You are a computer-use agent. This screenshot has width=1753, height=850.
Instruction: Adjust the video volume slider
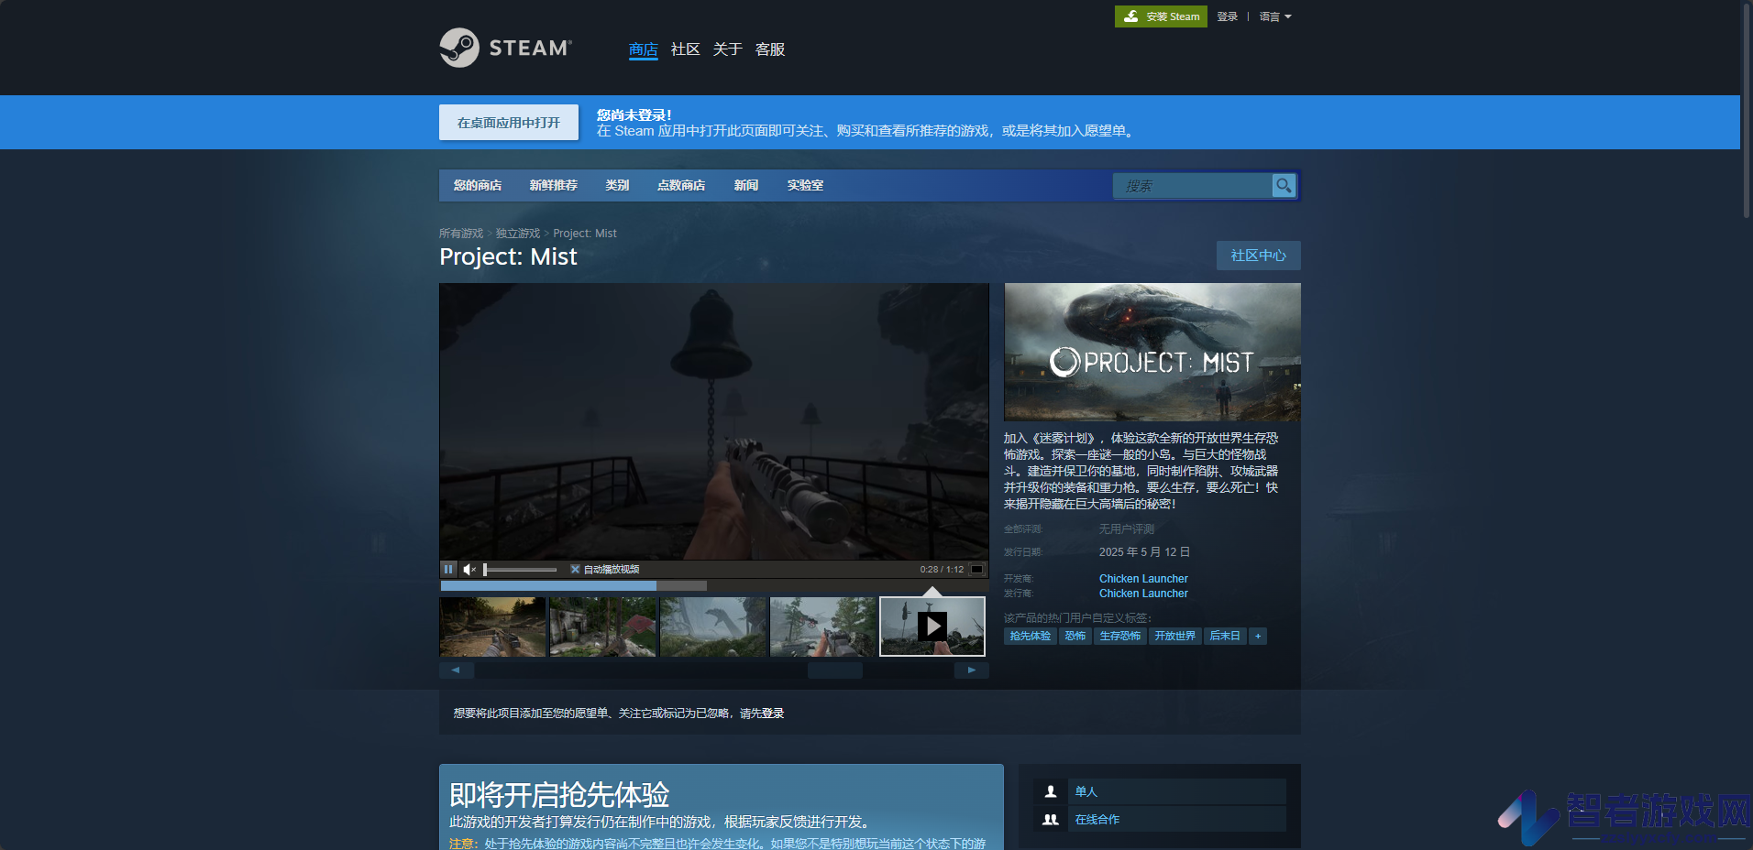click(x=520, y=570)
